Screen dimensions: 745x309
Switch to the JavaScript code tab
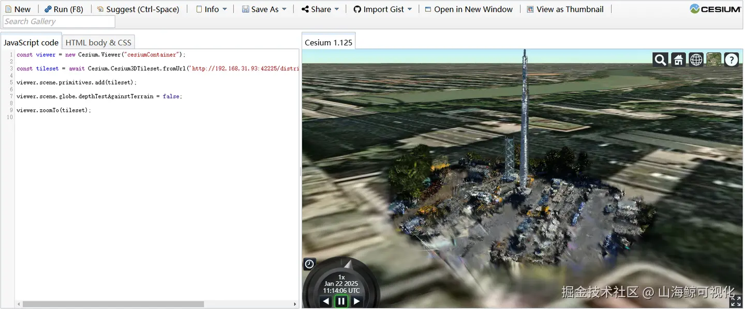31,42
